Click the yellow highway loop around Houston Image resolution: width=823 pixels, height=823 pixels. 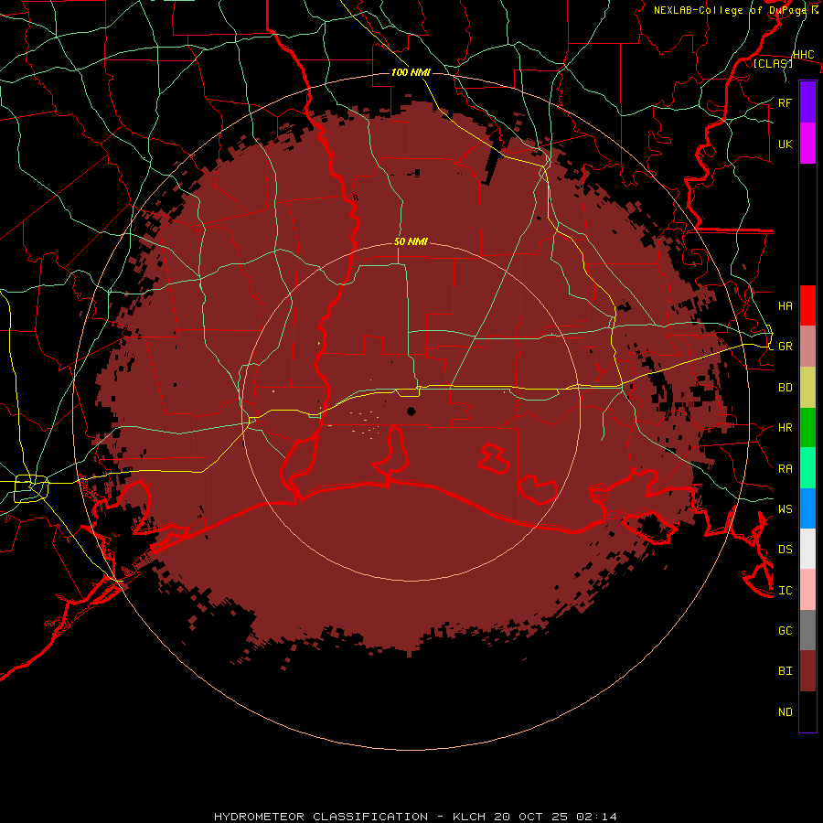(x=31, y=488)
